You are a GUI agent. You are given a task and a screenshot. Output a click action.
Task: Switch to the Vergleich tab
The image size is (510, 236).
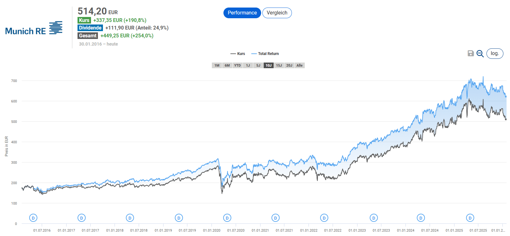tap(277, 13)
